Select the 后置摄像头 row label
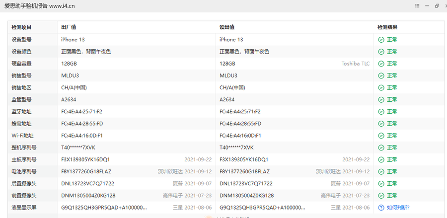 pos(24,184)
